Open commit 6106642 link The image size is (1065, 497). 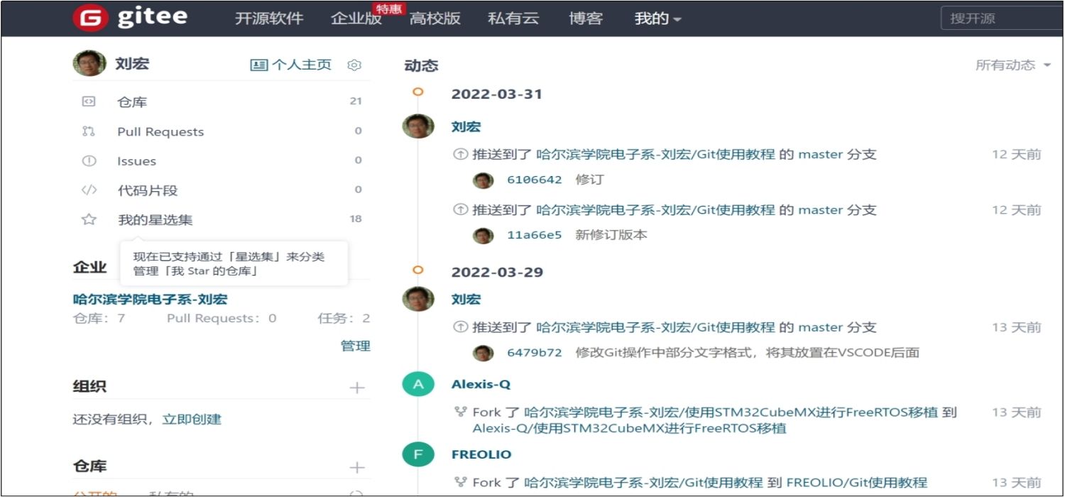point(534,180)
